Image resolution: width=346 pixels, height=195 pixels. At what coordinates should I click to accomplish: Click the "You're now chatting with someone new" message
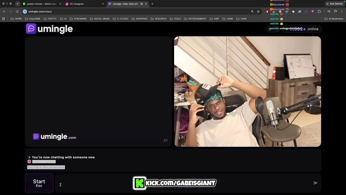(63, 157)
